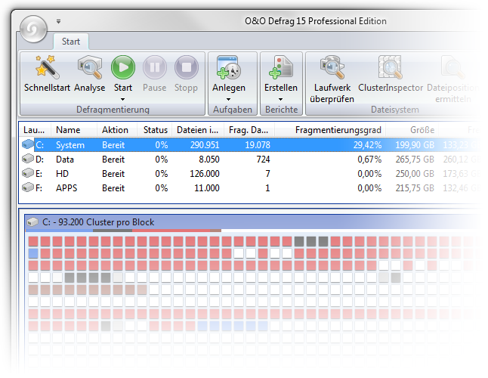Click the blue cluster block in map
Image resolution: width=488 pixels, height=378 pixels.
33,253
